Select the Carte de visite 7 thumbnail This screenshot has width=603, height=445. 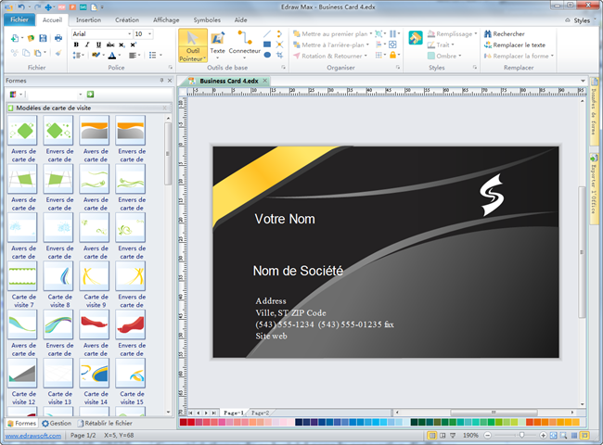(x=21, y=276)
